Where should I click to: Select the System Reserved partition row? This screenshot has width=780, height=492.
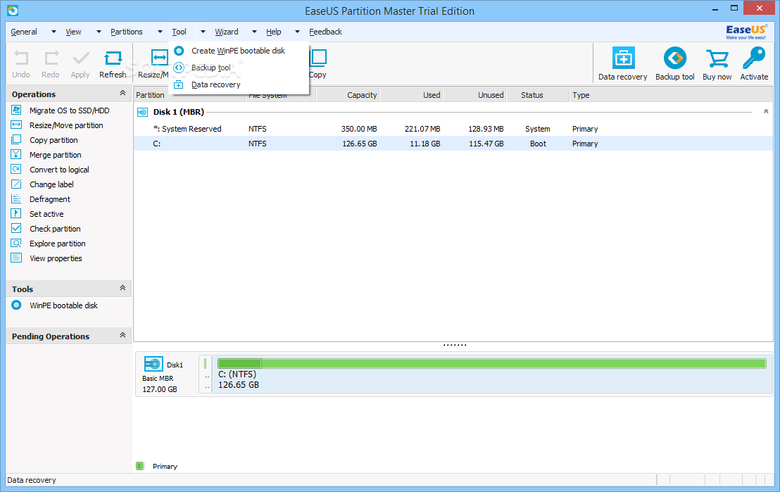453,129
